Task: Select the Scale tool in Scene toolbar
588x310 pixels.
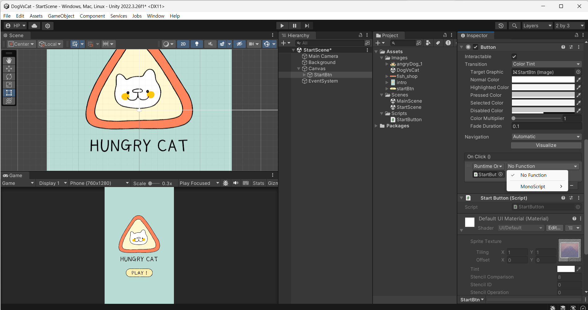Action: [x=9, y=85]
